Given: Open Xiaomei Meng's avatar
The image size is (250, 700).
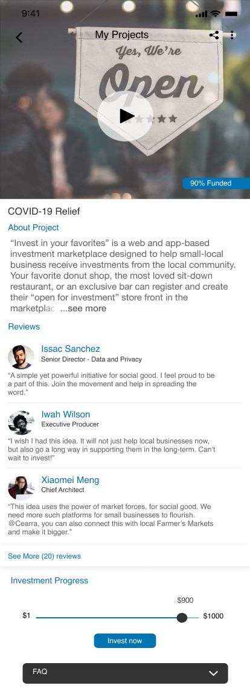Looking at the screenshot, I should [21, 488].
